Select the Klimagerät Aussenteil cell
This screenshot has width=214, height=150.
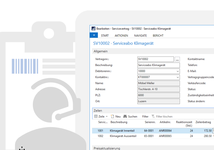[x=123, y=136]
